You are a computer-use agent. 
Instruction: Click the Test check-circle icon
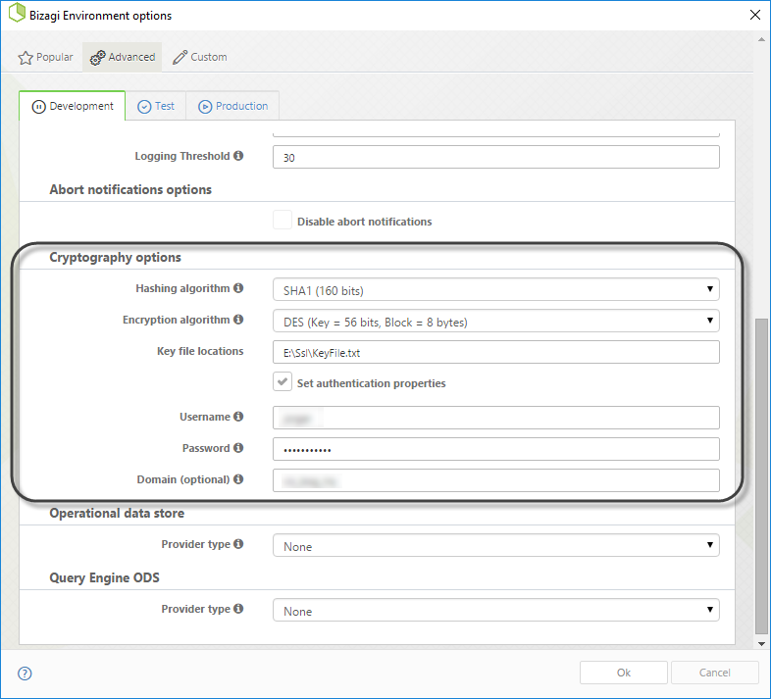tap(144, 107)
